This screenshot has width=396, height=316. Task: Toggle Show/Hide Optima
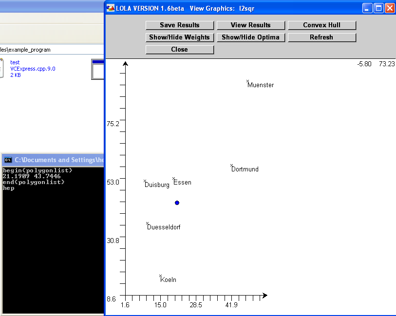coord(250,37)
